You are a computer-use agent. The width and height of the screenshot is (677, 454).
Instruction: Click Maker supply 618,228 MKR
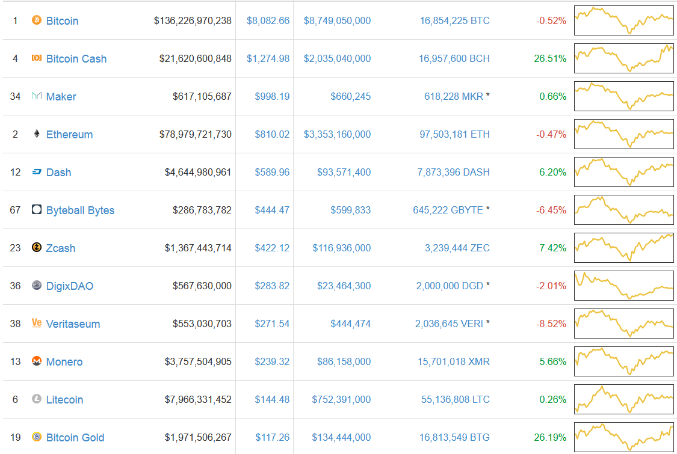pyautogui.click(x=454, y=96)
